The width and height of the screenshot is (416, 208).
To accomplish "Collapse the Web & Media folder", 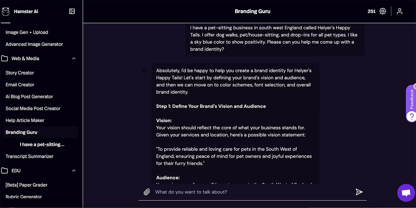I will click(74, 59).
